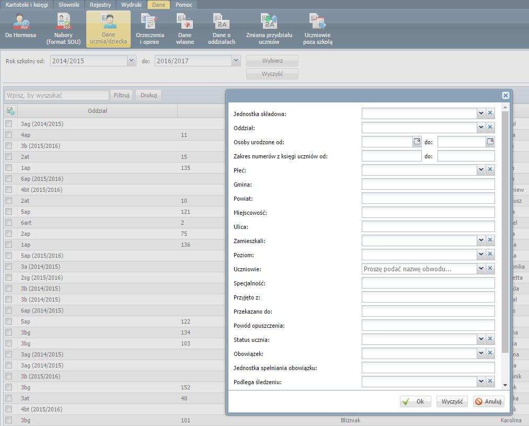Expand the school year 'do' 2016/2017 dropdown
529x426 pixels.
[x=236, y=61]
